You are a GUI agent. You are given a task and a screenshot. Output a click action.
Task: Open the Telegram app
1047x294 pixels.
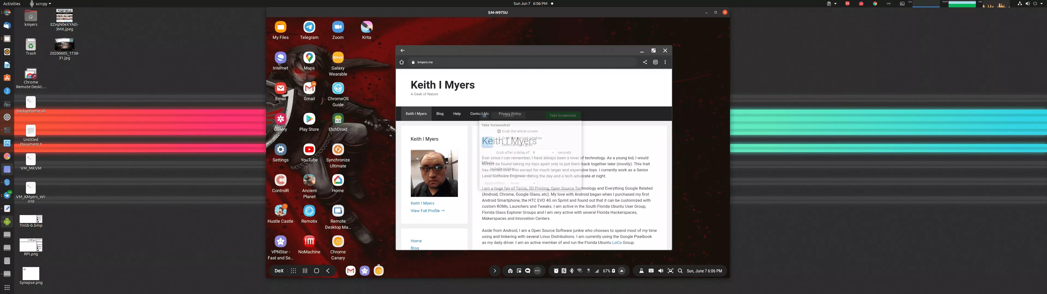309,27
